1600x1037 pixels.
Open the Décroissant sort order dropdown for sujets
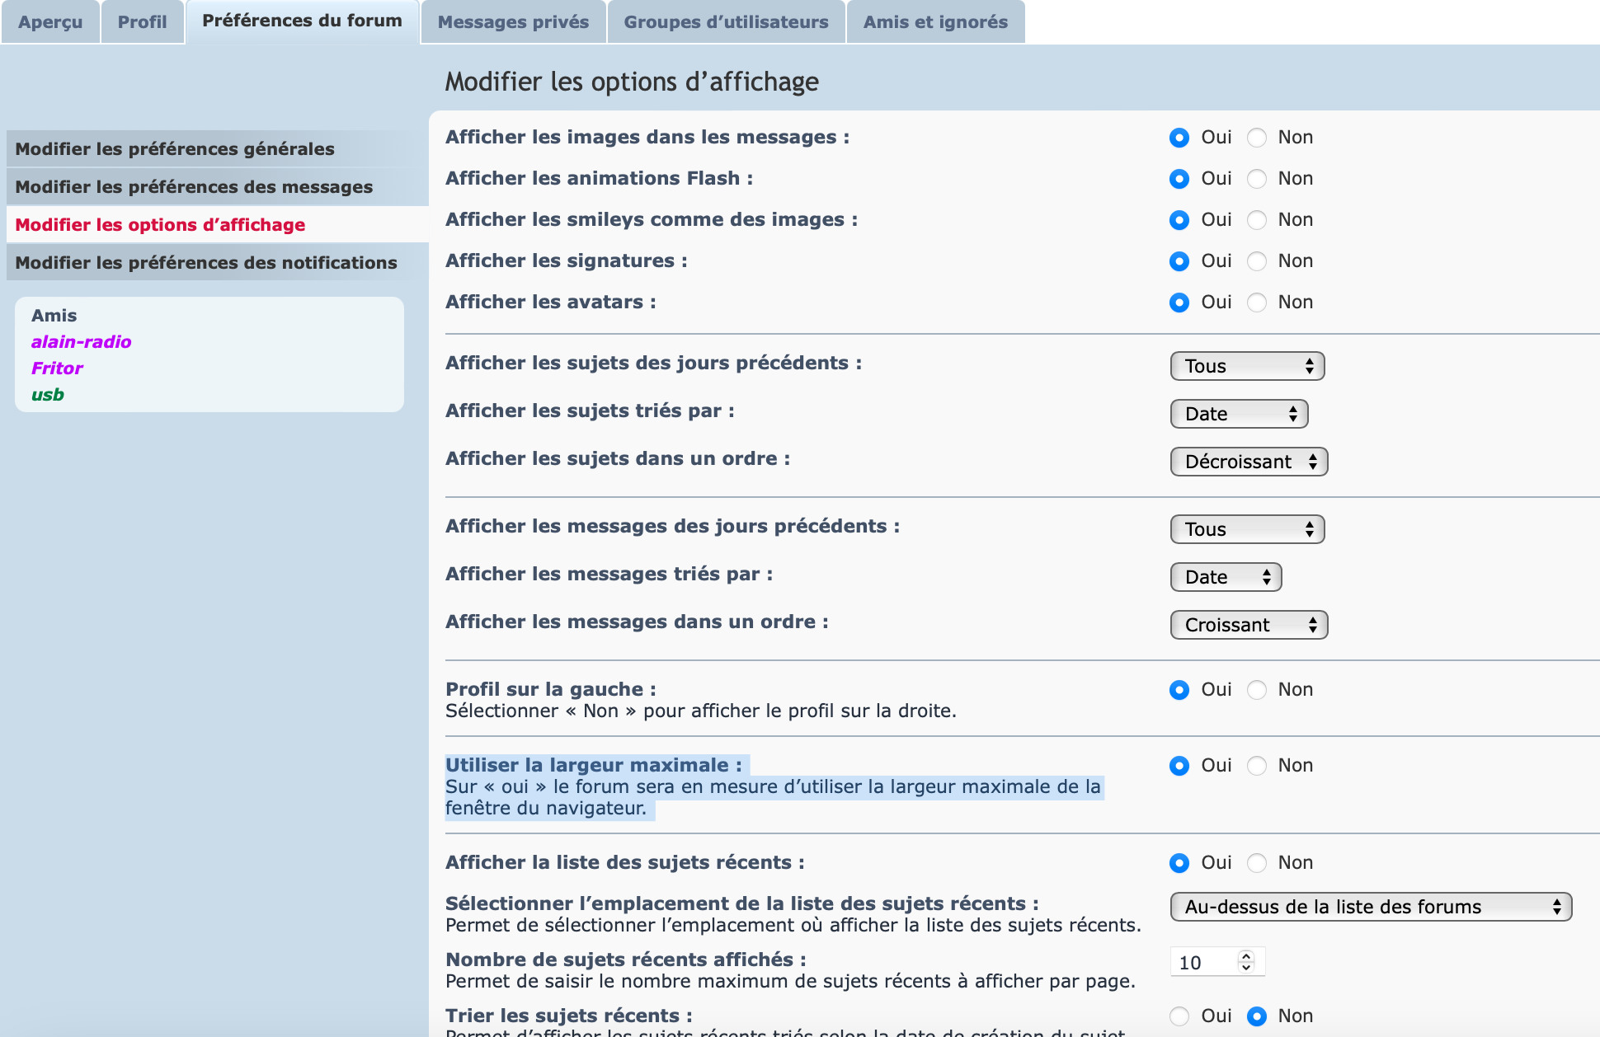(1249, 462)
